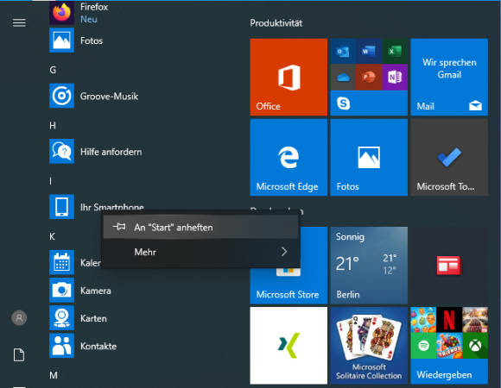This screenshot has width=501, height=388.
Task: Open Groove-Musik app
Action: click(109, 96)
